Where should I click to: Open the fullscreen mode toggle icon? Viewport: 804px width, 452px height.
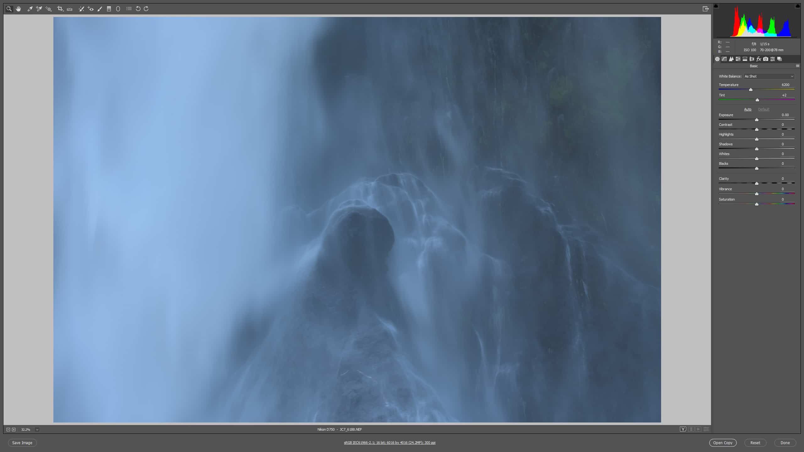pyautogui.click(x=705, y=9)
